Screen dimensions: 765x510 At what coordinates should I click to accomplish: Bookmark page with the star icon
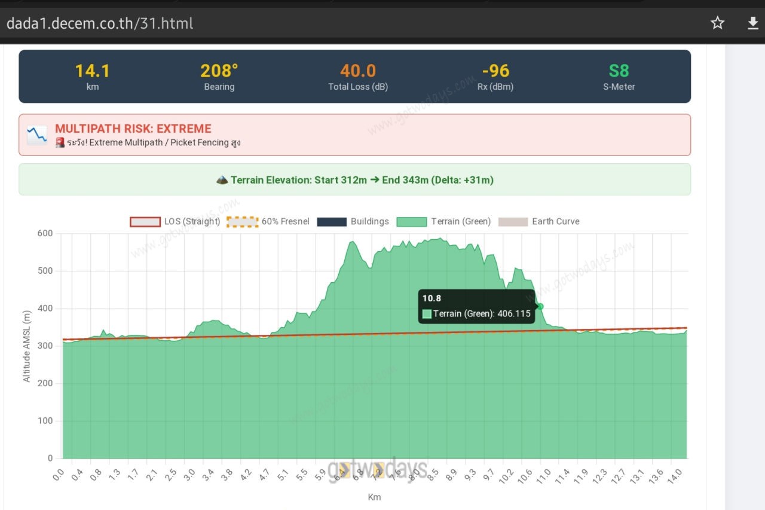[x=717, y=23]
